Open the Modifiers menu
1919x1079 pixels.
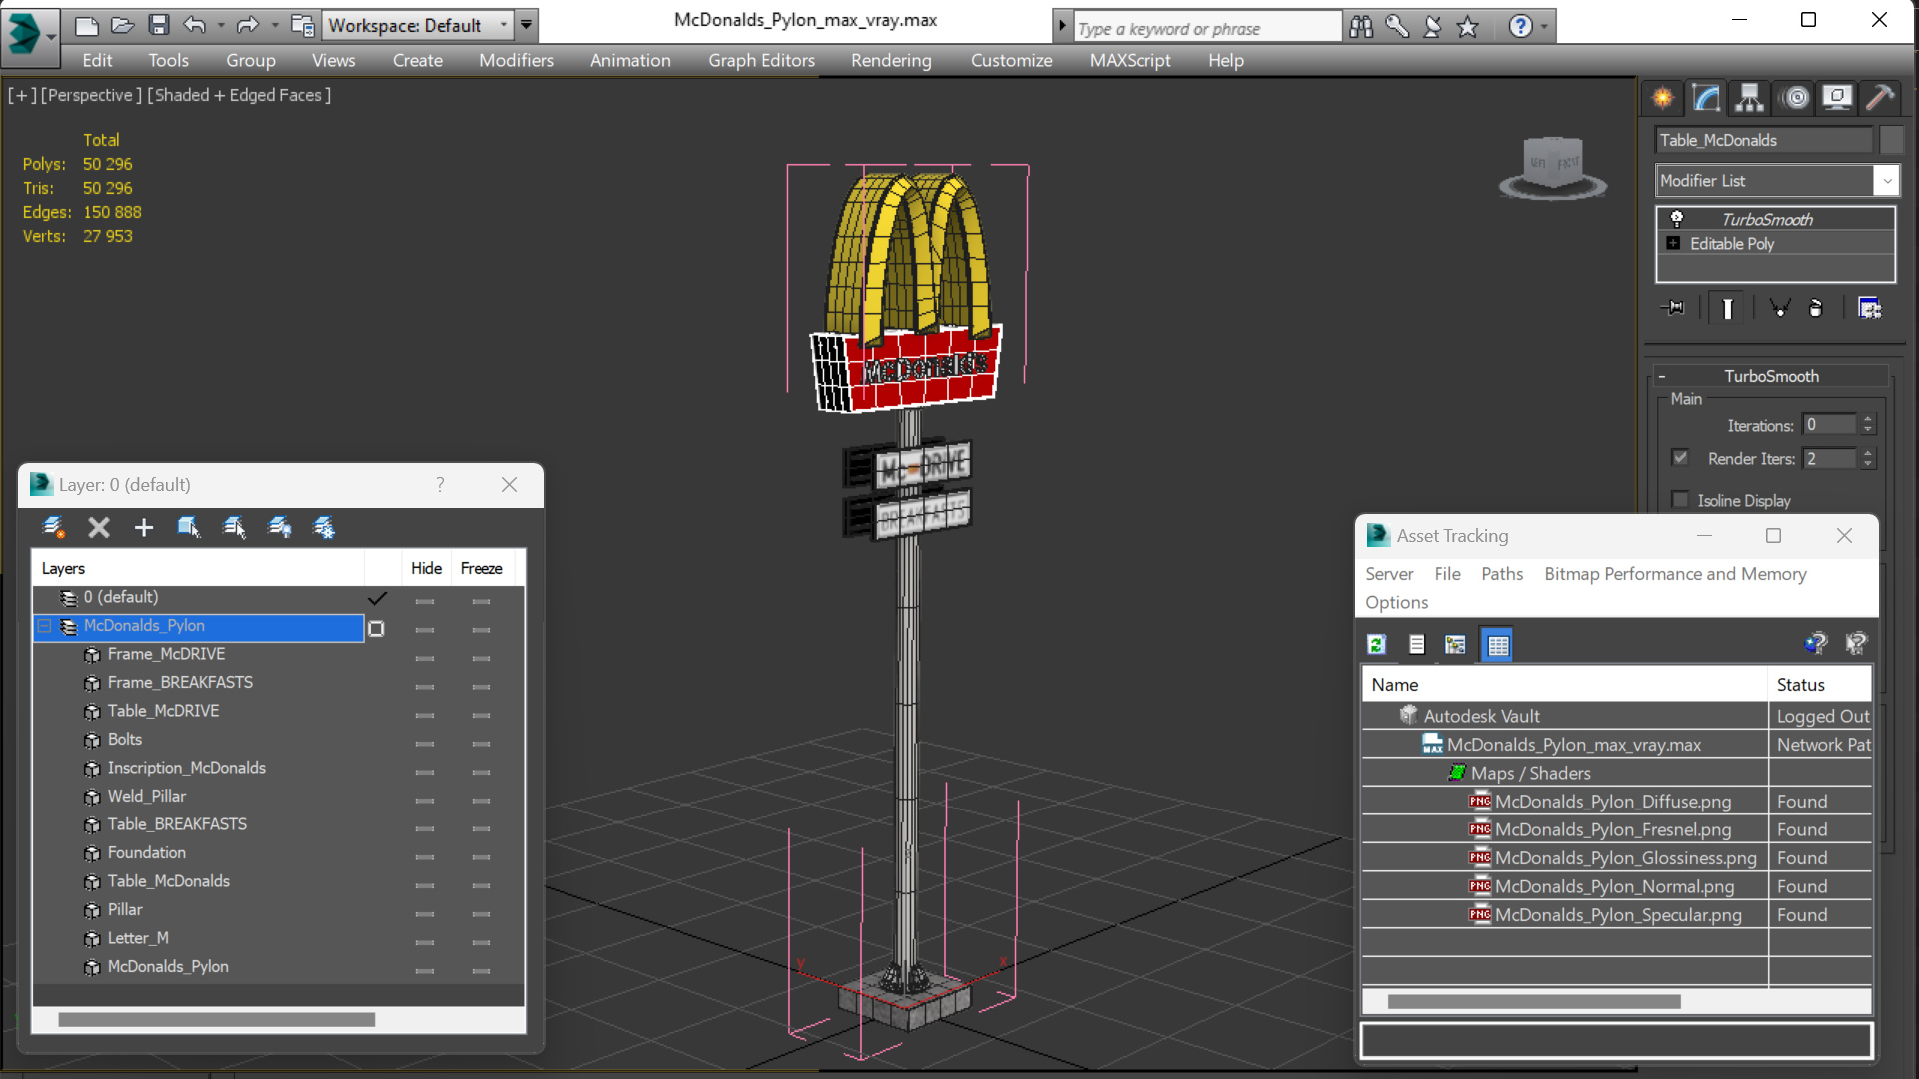click(x=516, y=61)
